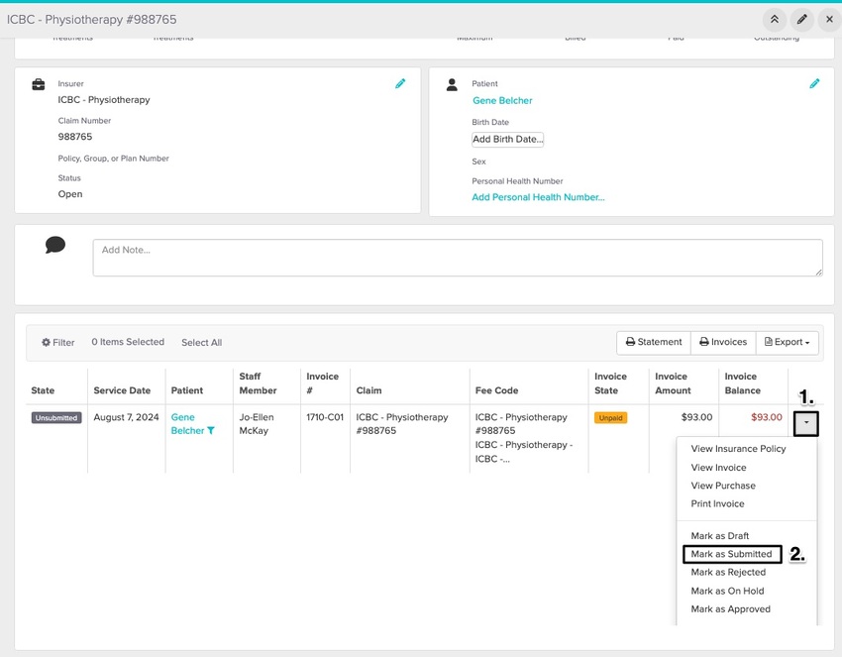
Task: Click Add Personal Health Number link
Action: click(x=538, y=197)
